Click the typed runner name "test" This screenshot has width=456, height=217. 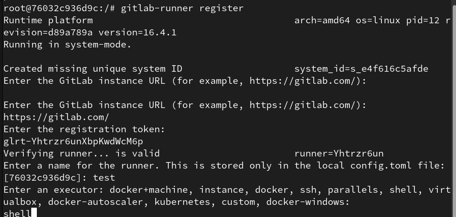pyautogui.click(x=104, y=177)
